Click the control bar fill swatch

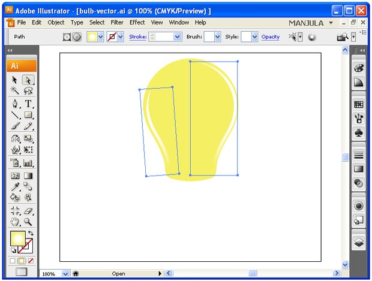click(92, 37)
